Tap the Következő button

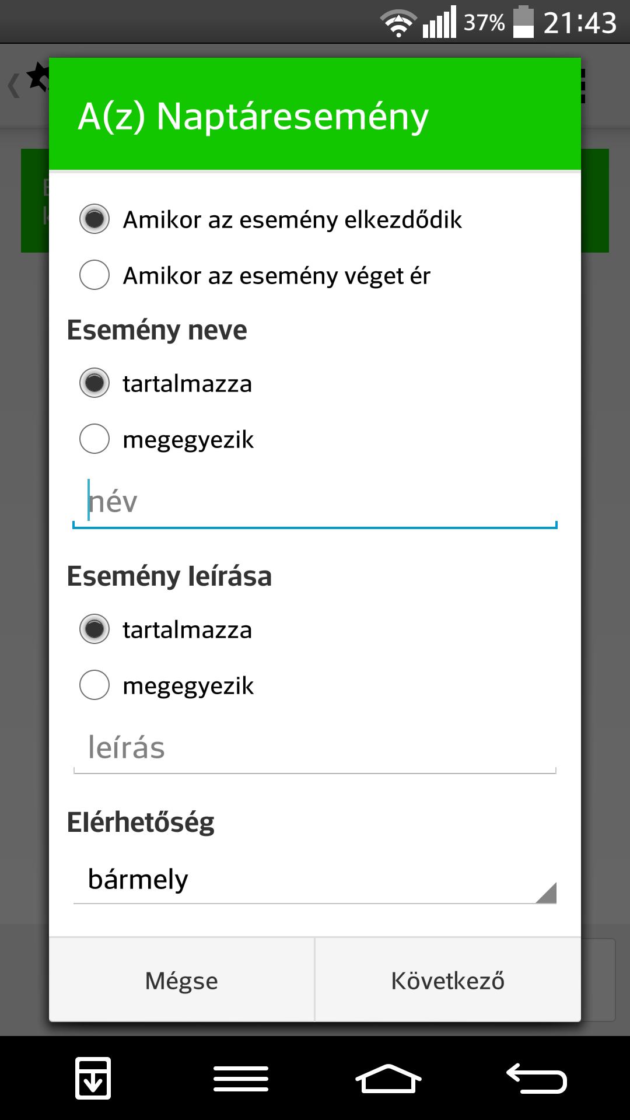448,980
